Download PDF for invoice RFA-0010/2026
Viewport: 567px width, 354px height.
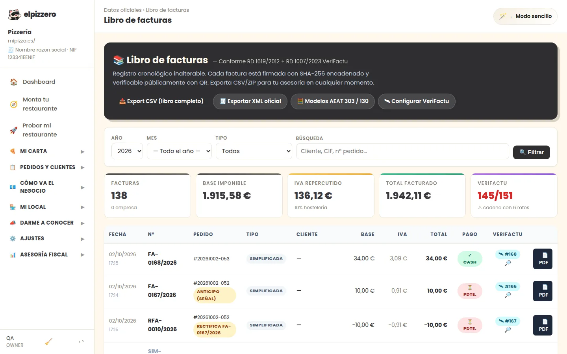[x=543, y=325]
